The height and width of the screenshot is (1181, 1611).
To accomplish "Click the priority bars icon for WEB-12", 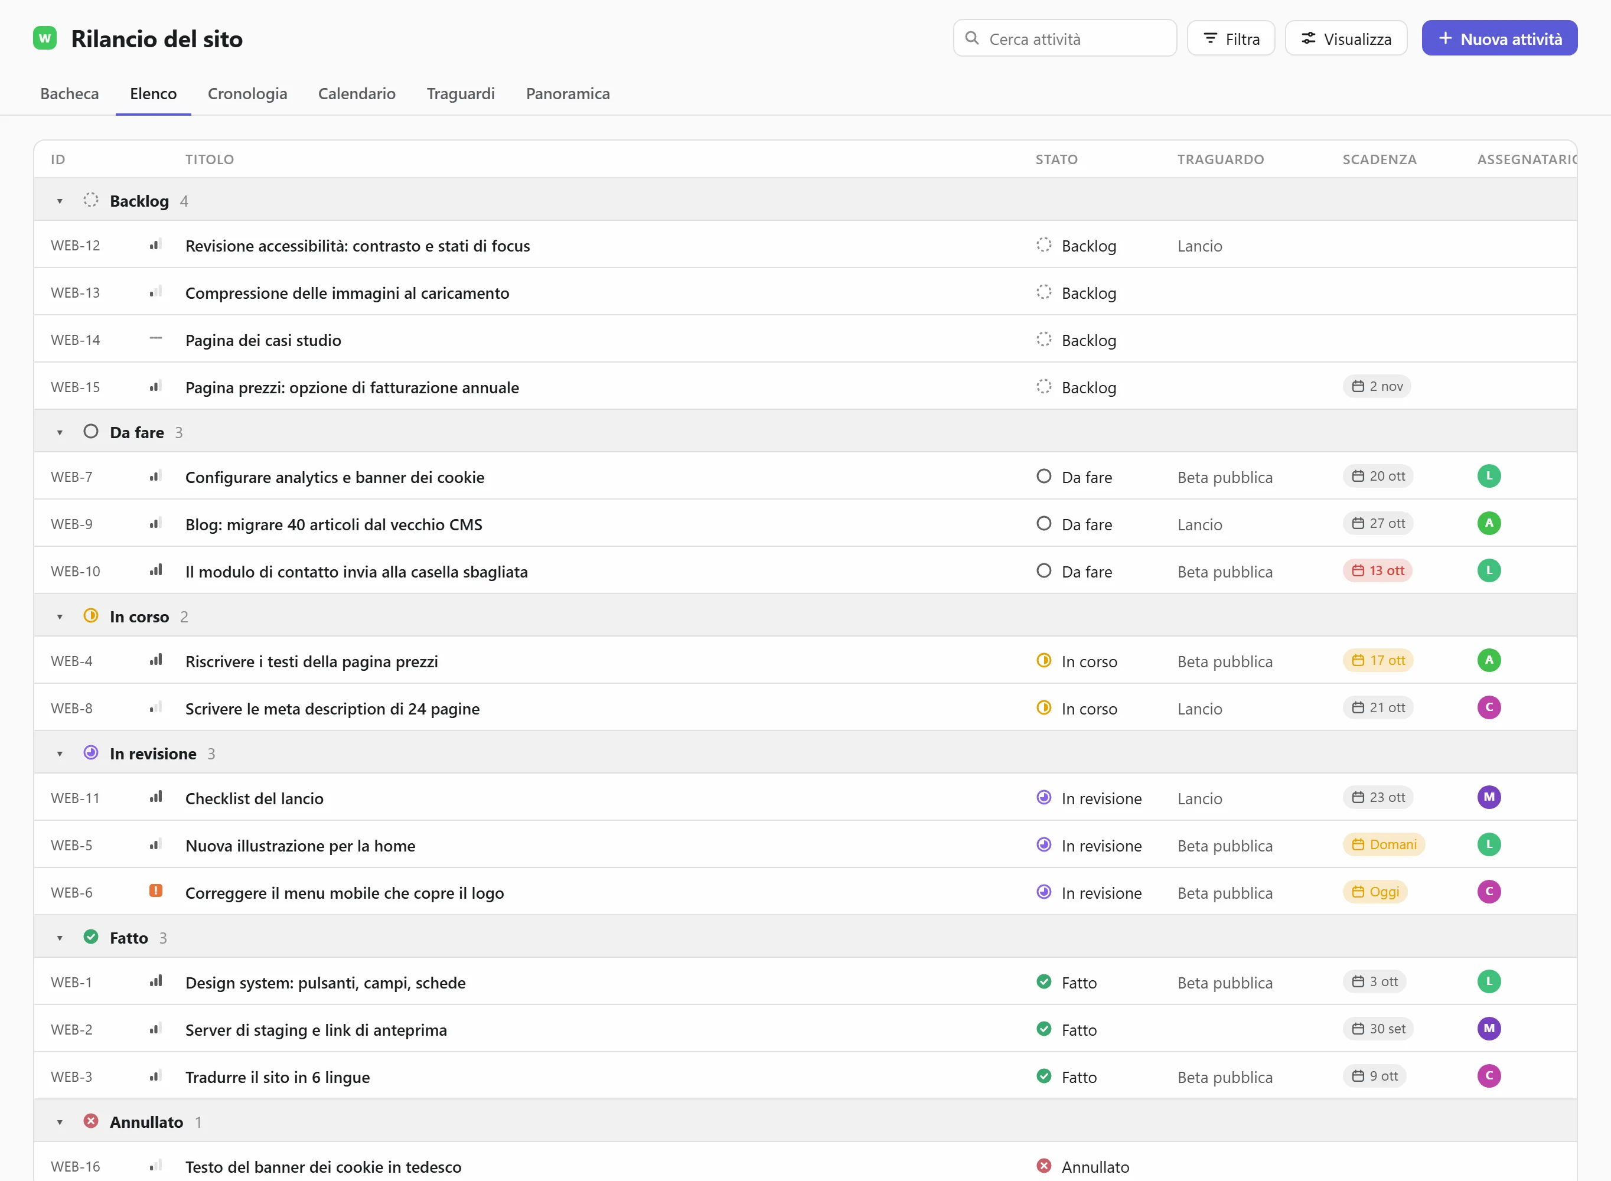I will coord(156,244).
